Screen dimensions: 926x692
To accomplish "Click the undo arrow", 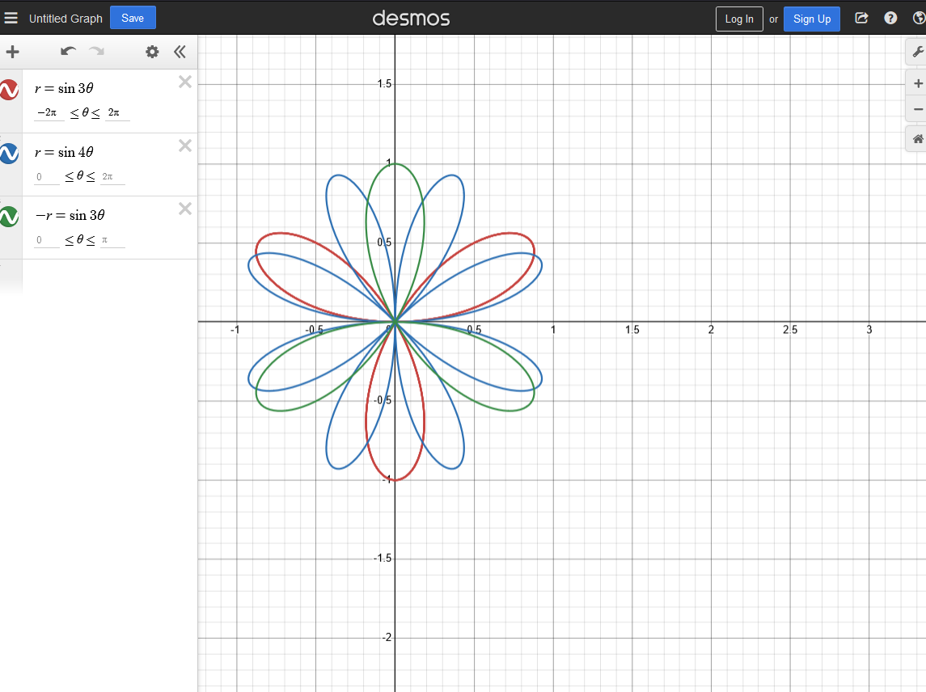I will [69, 53].
